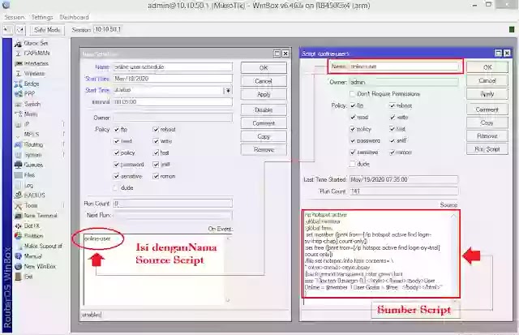Click Disable in schedule window
The height and width of the screenshot is (335, 519).
pos(264,110)
